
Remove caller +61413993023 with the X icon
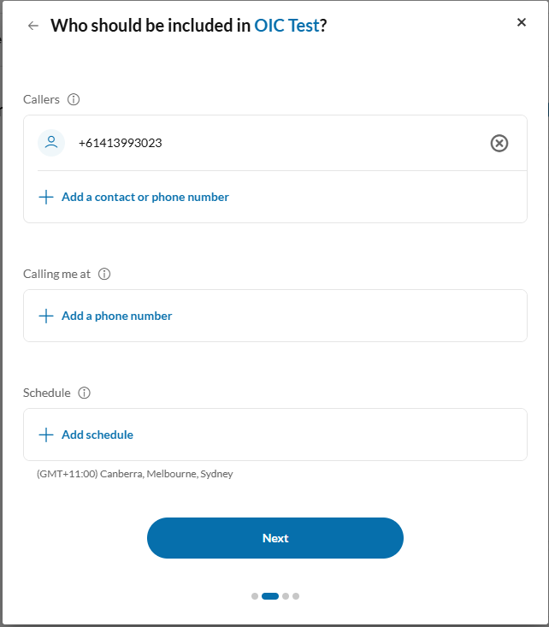pos(499,143)
